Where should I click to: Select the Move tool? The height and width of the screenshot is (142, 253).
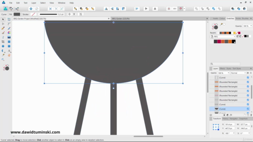tap(3, 19)
